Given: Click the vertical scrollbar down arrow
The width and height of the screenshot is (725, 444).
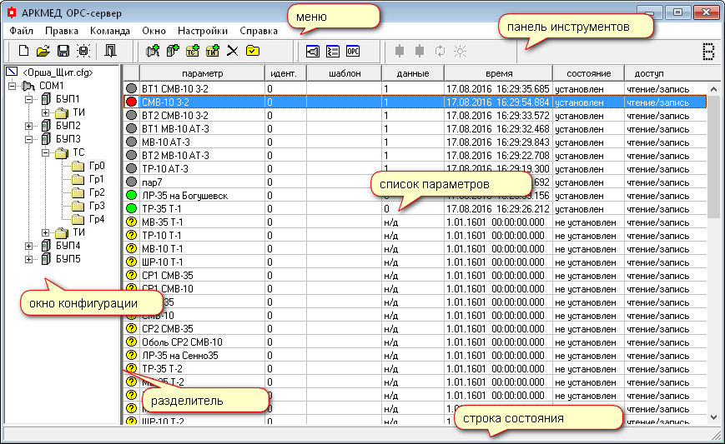Looking at the screenshot, I should point(714,417).
